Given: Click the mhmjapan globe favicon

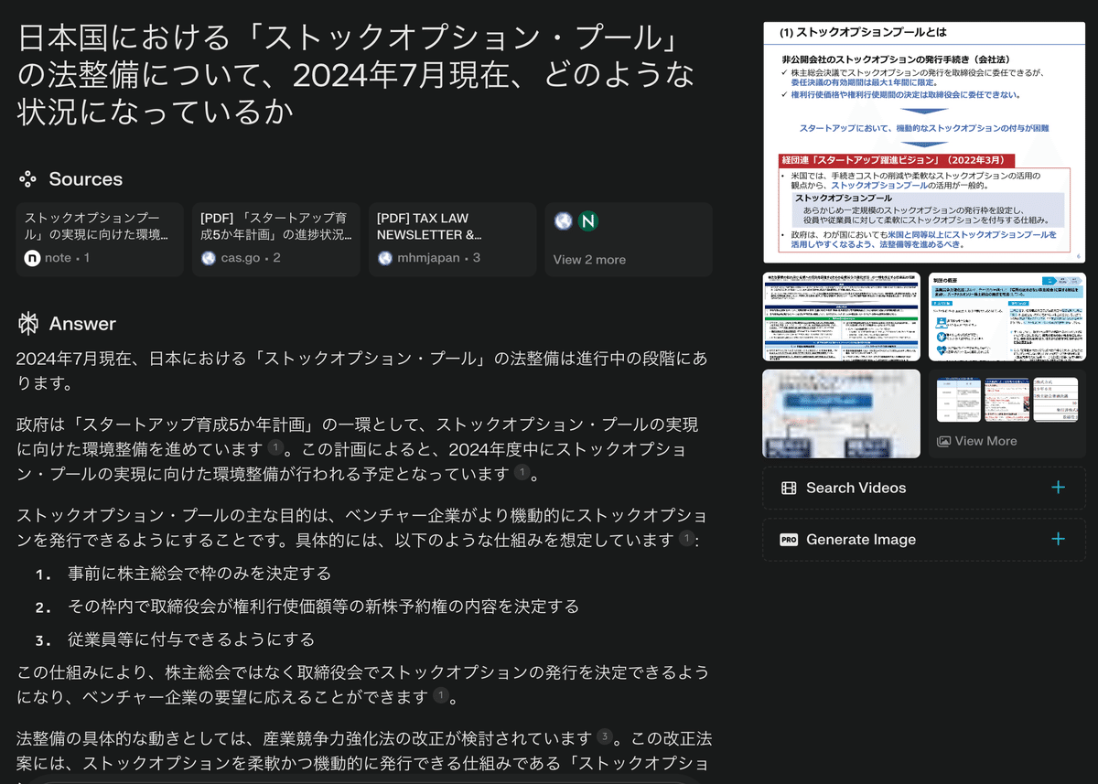Looking at the screenshot, I should 385,258.
